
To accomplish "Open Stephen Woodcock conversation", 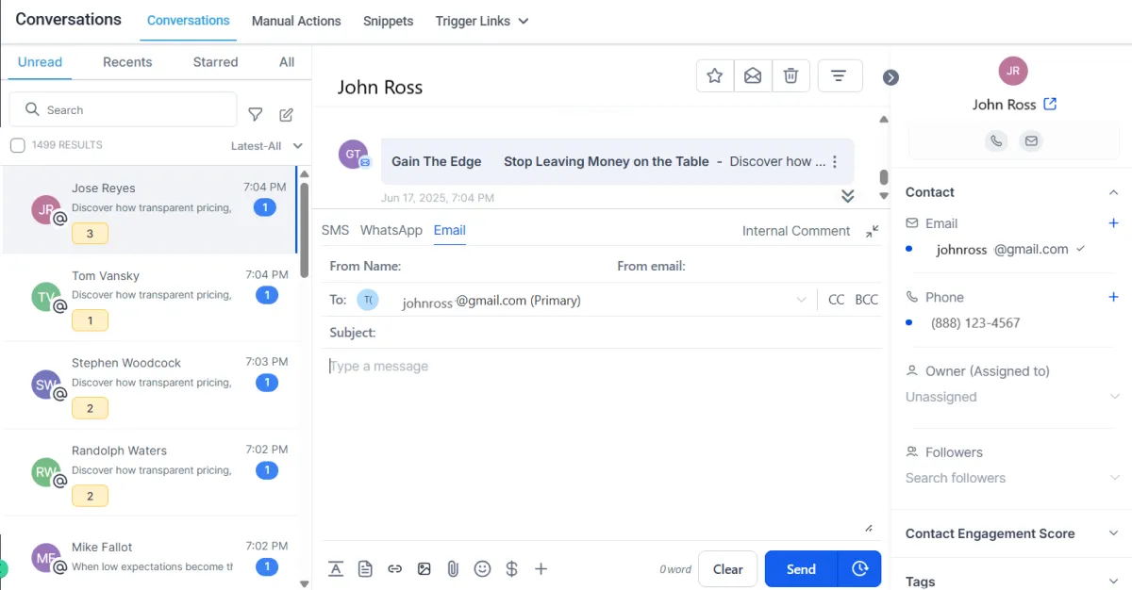I will 149,385.
